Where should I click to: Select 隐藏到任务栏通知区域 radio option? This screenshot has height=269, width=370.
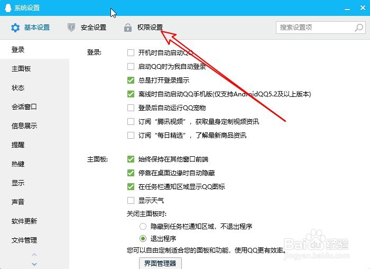point(143,227)
